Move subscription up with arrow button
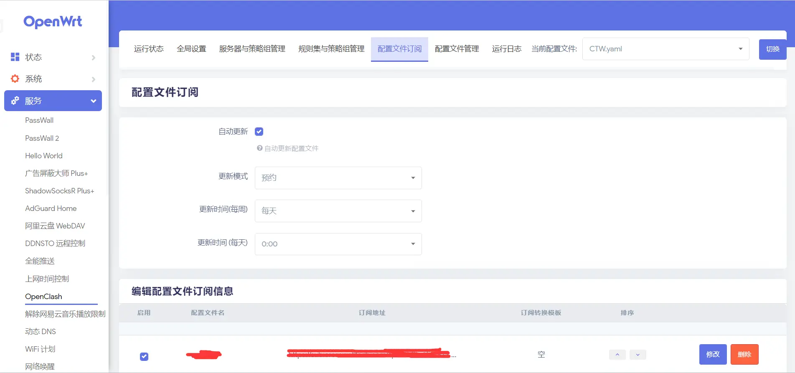 [617, 355]
